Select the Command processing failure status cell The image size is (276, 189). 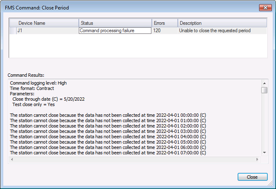point(115,31)
